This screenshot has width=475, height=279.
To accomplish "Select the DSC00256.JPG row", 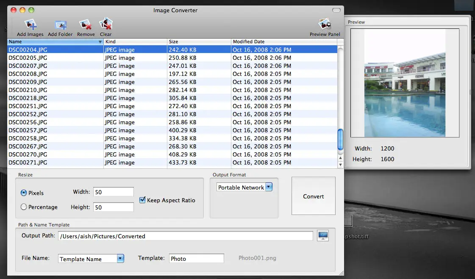I will click(x=172, y=122).
